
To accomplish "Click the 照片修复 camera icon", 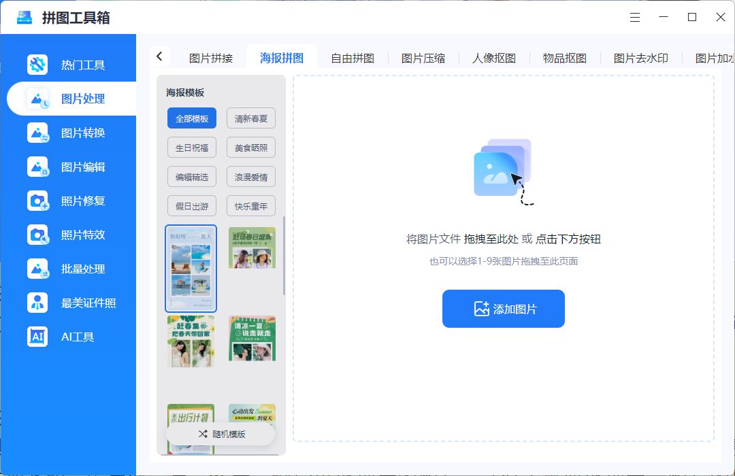I will [x=37, y=201].
